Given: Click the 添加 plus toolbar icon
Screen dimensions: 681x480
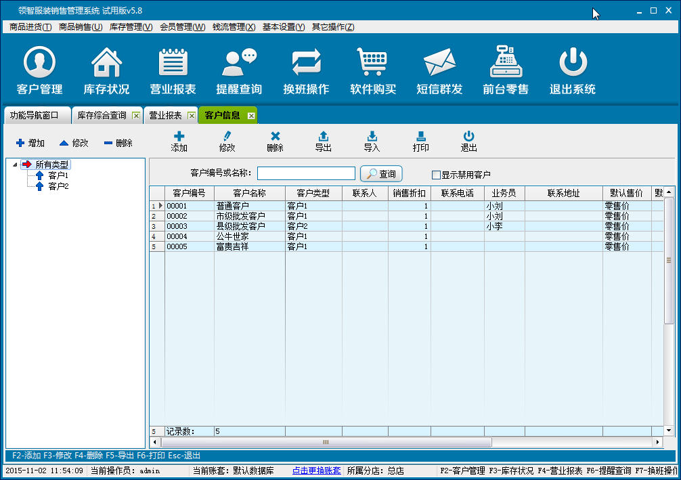Looking at the screenshot, I should pyautogui.click(x=179, y=141).
